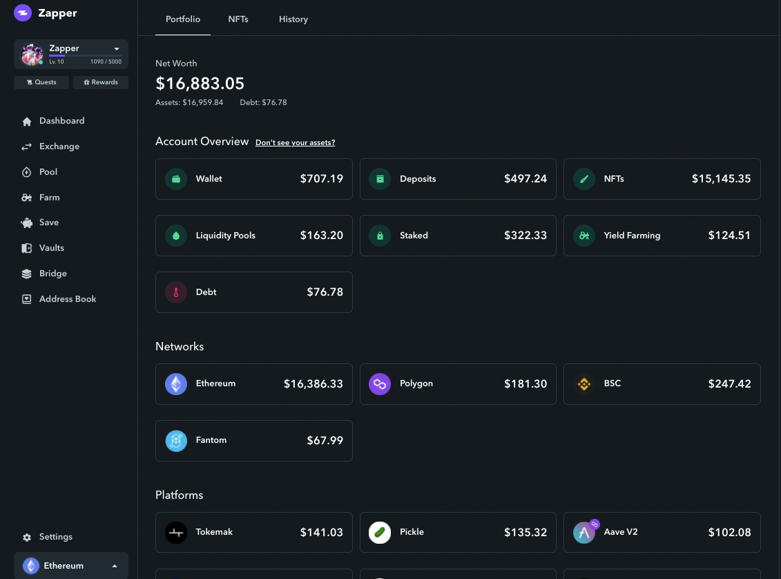Click the Net Worth $16,883.05 value

[200, 84]
